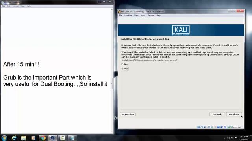Viewport: 252px width, 141px height.
Task: Switch to Notepad on taskbar
Action: [72, 138]
